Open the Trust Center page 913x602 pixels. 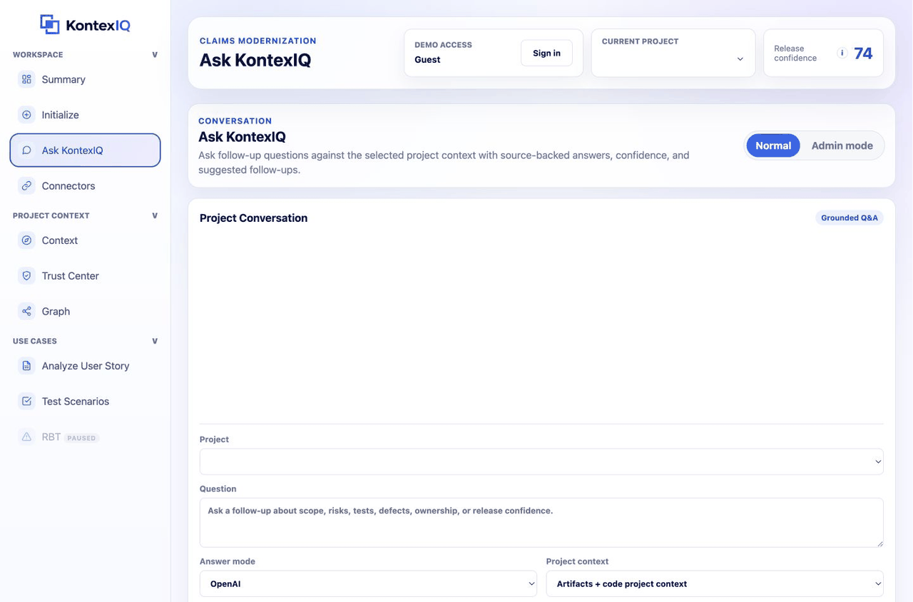(x=86, y=276)
